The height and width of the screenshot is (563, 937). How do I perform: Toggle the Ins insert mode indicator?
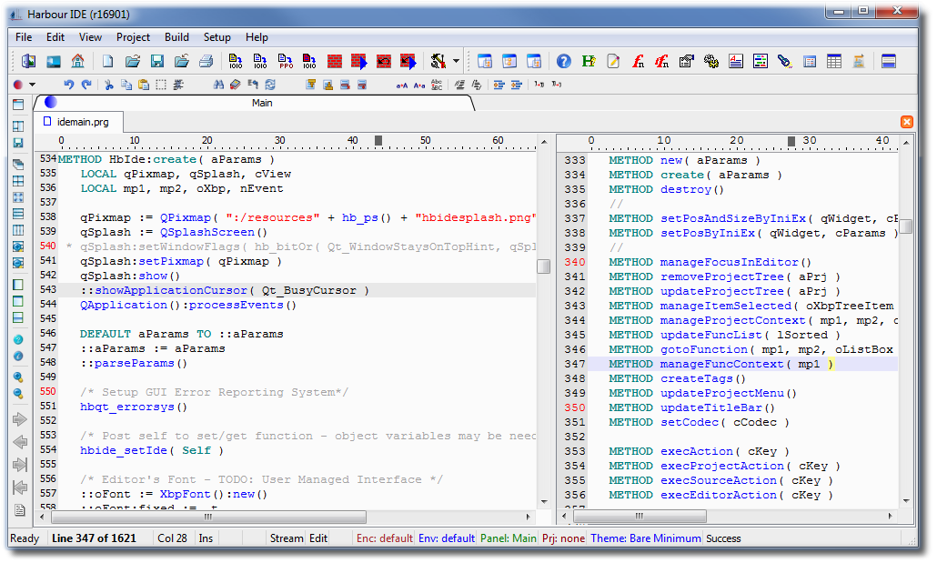207,538
